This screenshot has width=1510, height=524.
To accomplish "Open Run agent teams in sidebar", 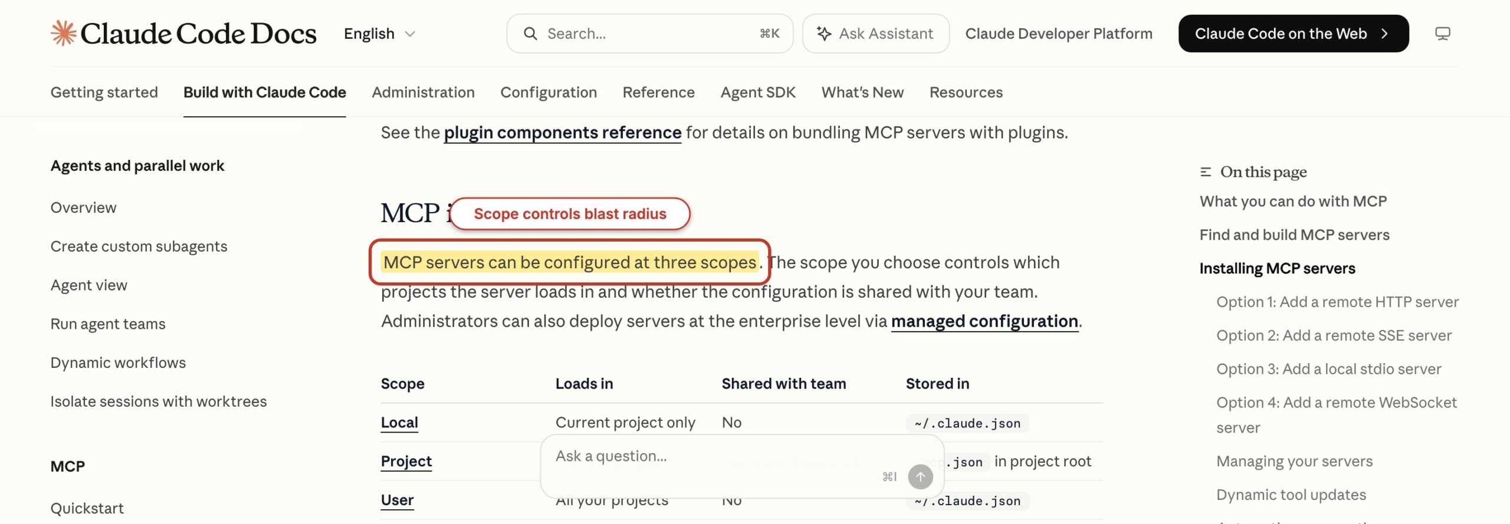I will (107, 324).
